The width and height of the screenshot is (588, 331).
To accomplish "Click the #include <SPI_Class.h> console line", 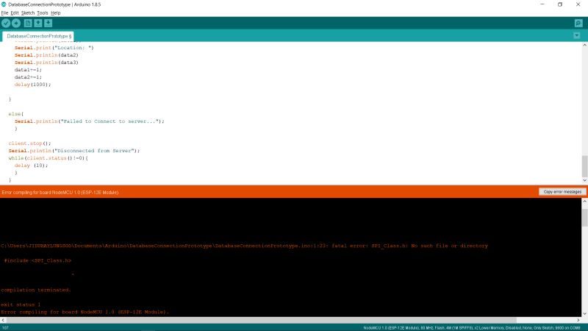I will tap(37, 260).
